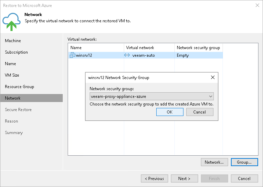Proceed with the Next button
The image size is (263, 187).
click(184, 178)
